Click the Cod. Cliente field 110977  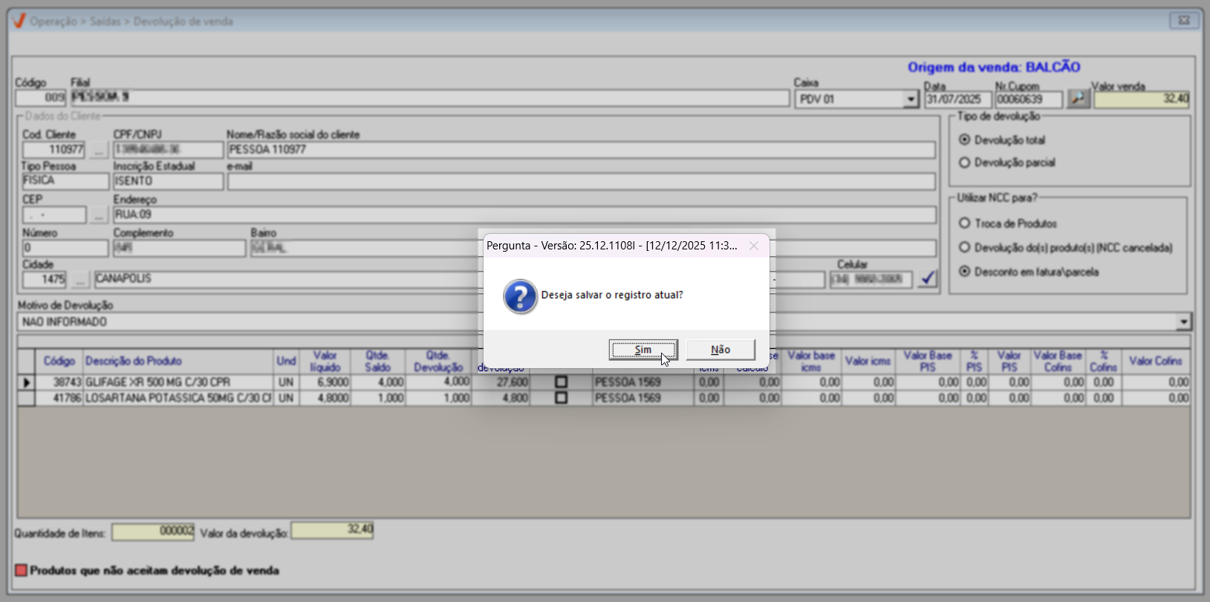point(53,150)
